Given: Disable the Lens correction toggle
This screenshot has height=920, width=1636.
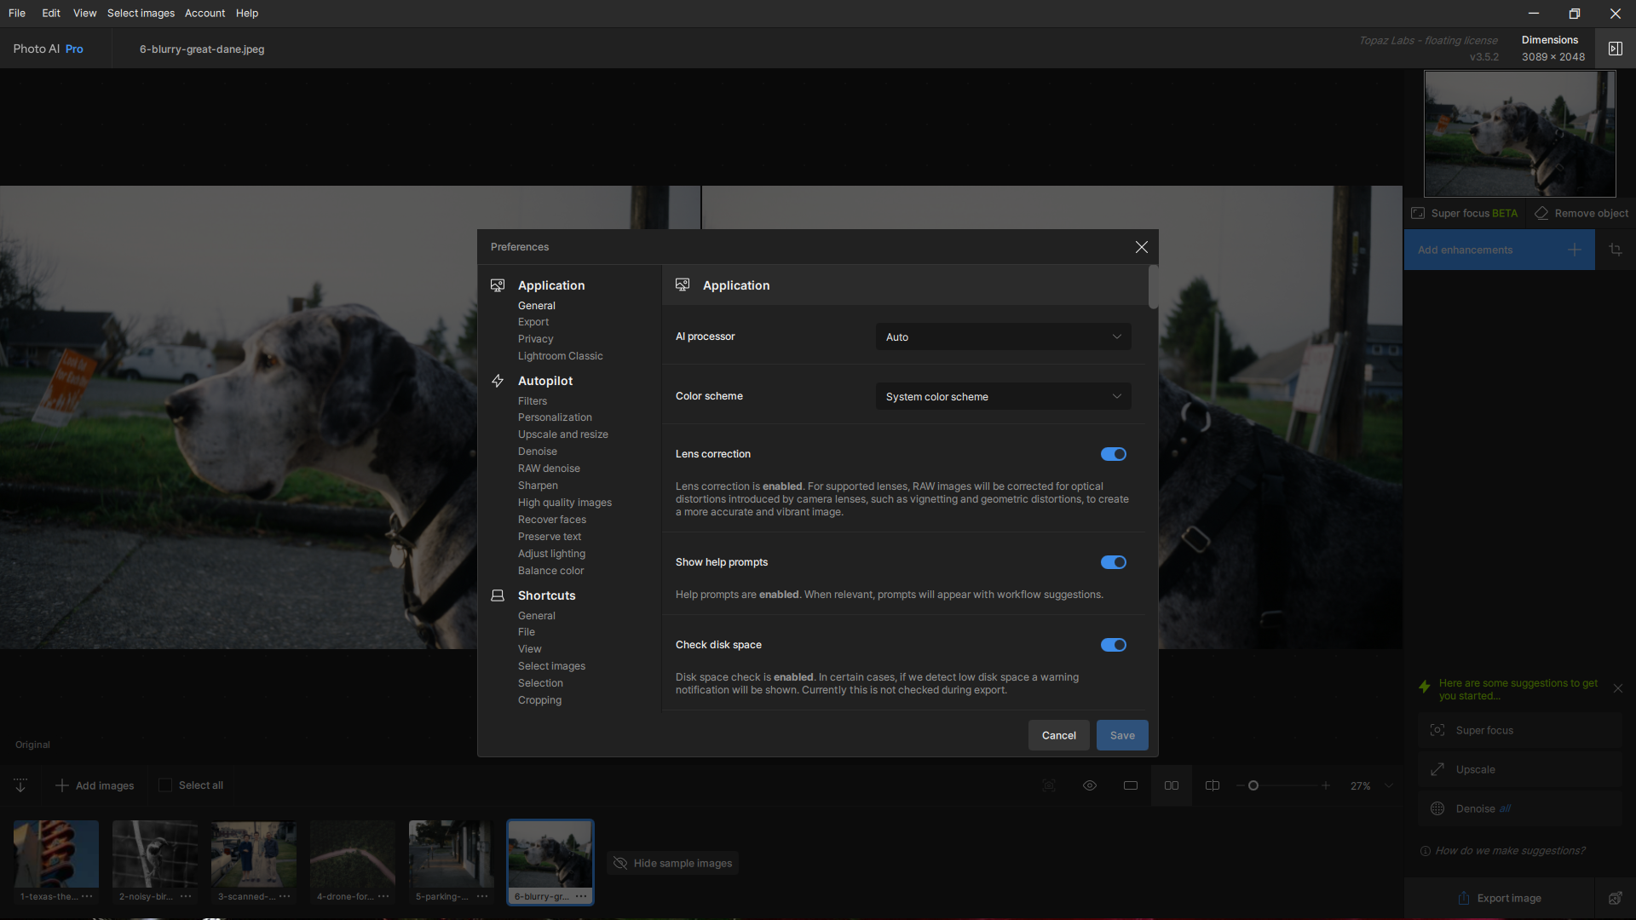Looking at the screenshot, I should [x=1114, y=454].
